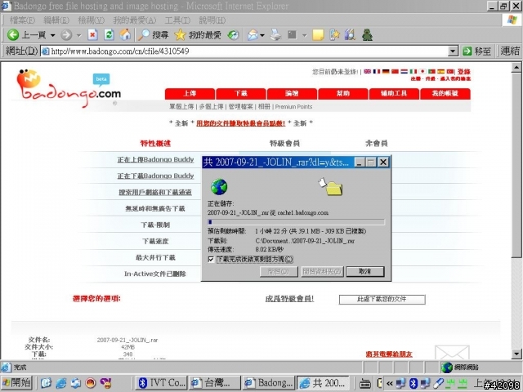Switch language via the Italian flag

click(x=413, y=71)
